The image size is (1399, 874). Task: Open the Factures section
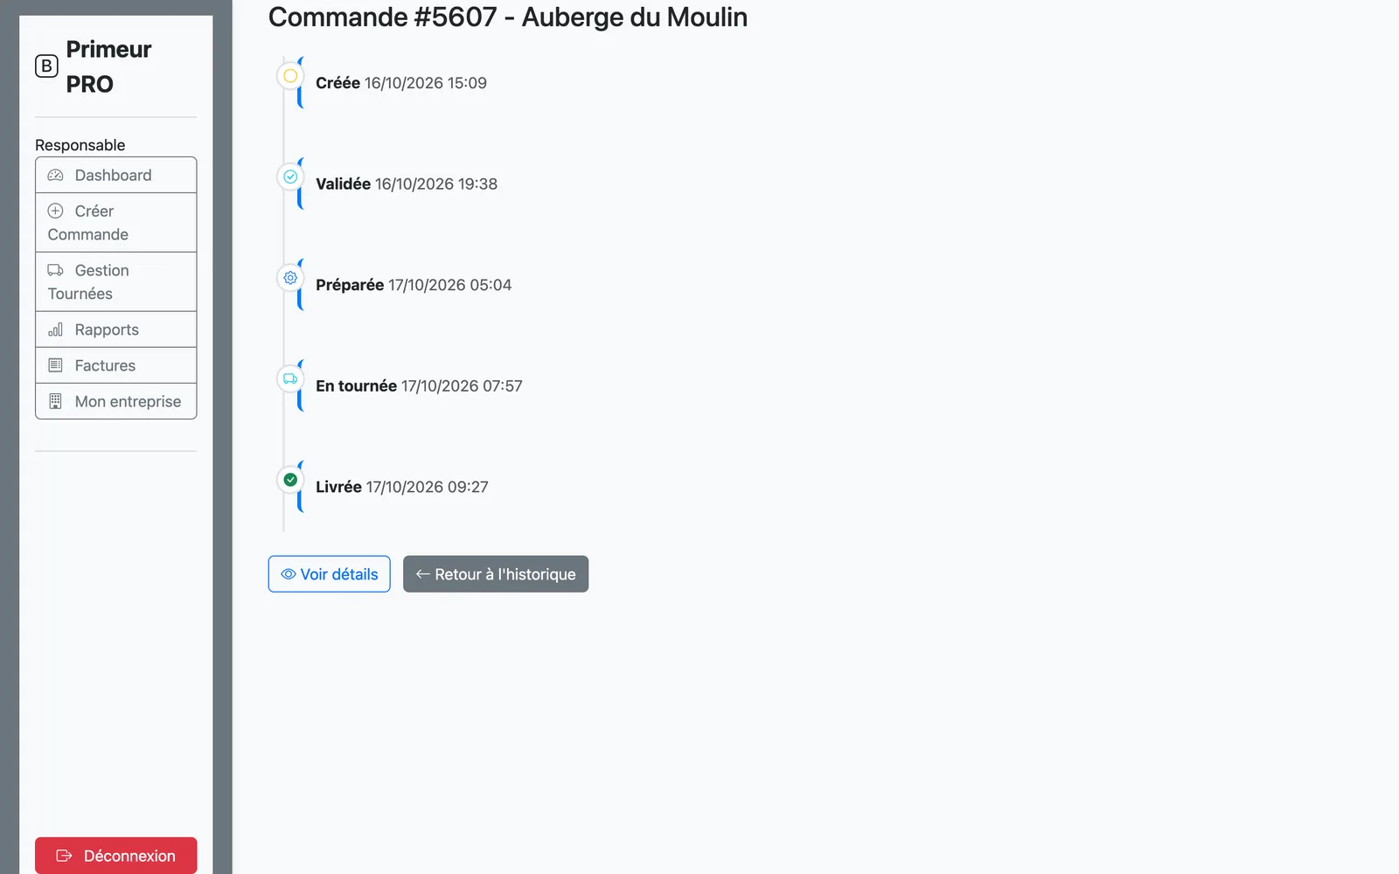[x=116, y=365]
